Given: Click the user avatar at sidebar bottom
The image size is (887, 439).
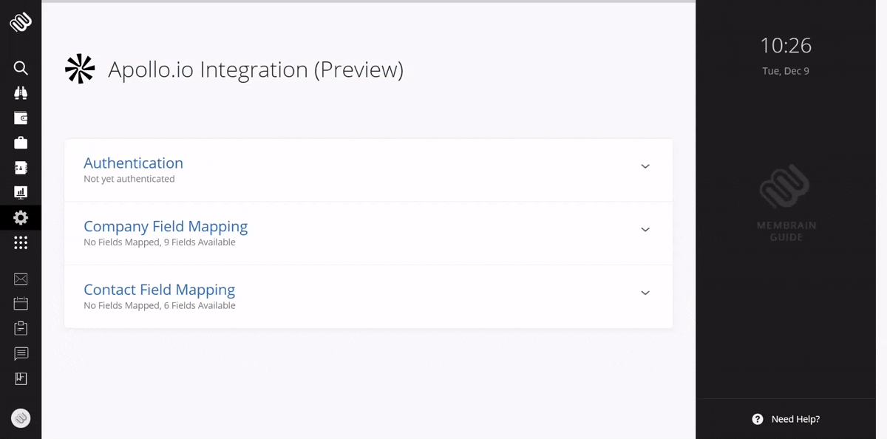Looking at the screenshot, I should (x=21, y=418).
